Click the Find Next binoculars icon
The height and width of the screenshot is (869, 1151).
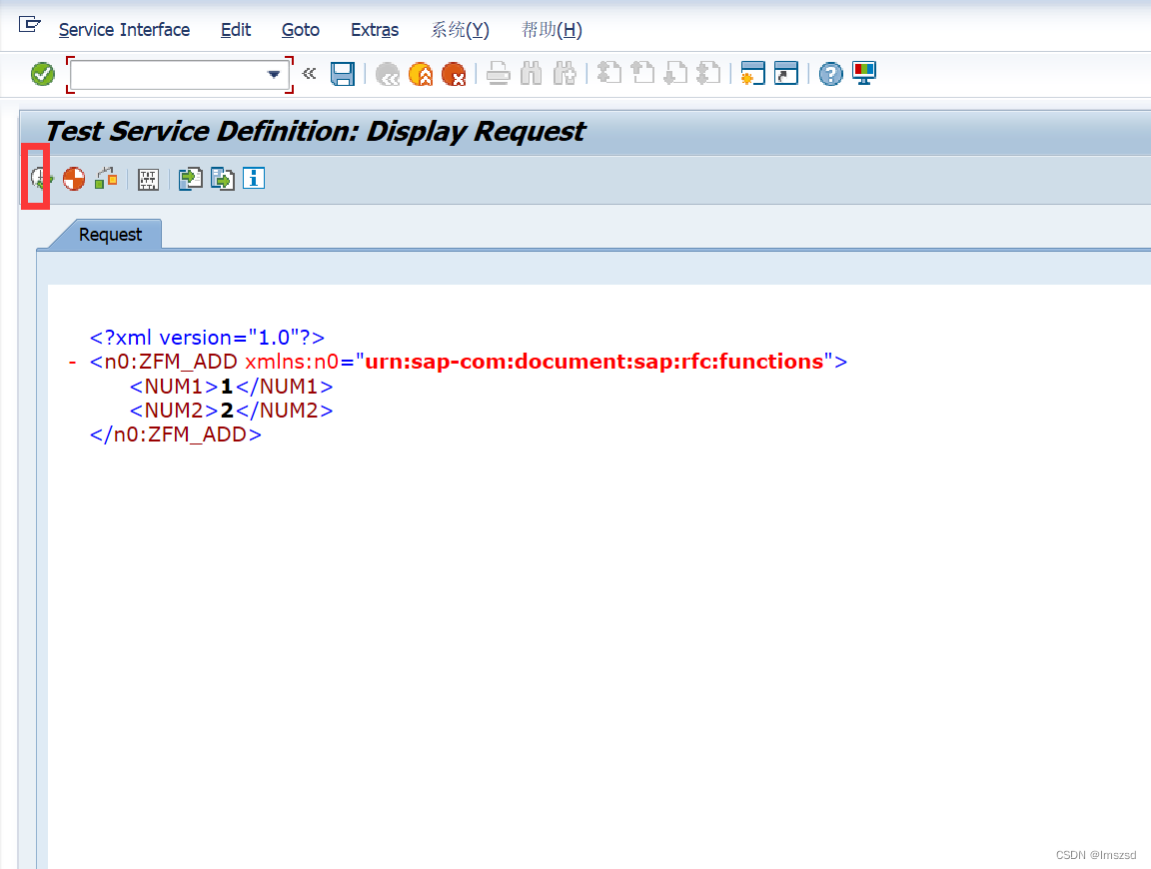tap(565, 74)
